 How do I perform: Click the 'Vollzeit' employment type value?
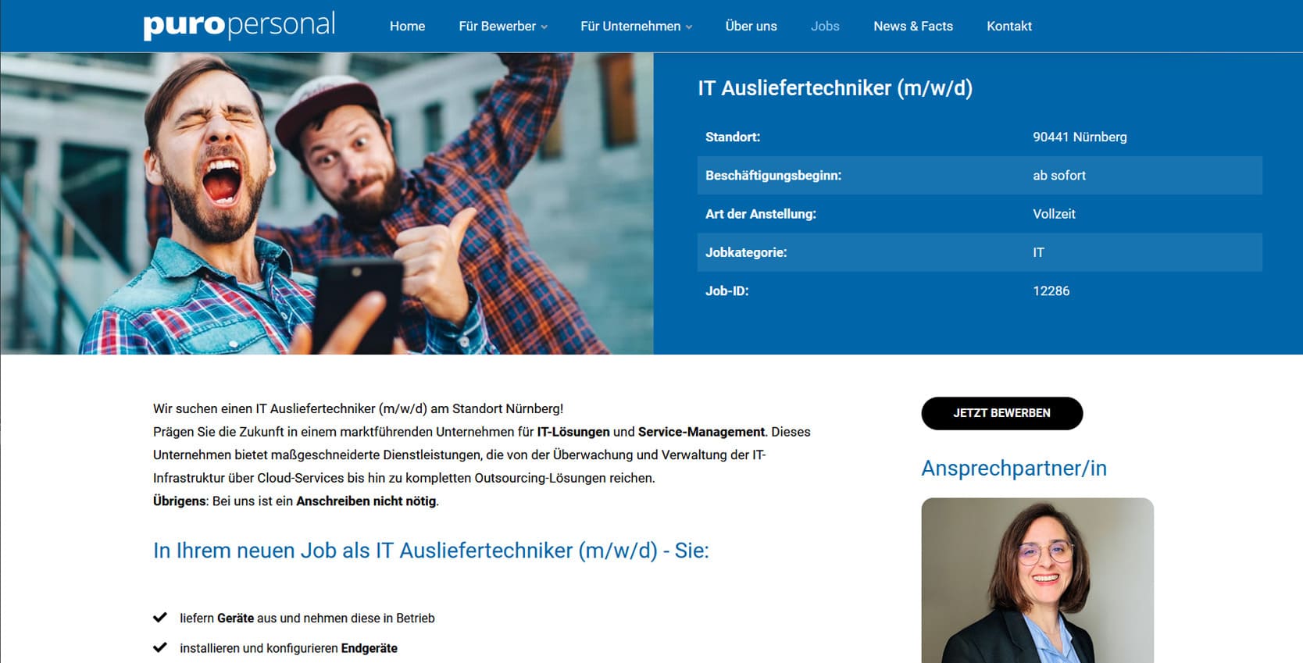coord(1054,214)
